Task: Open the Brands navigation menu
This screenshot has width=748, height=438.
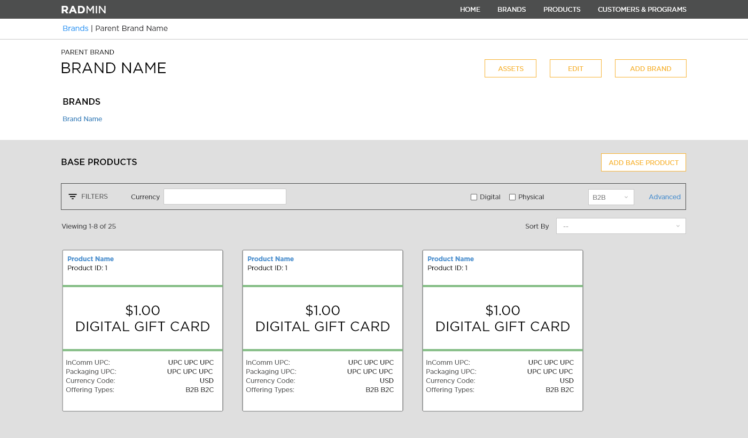Action: coord(511,10)
